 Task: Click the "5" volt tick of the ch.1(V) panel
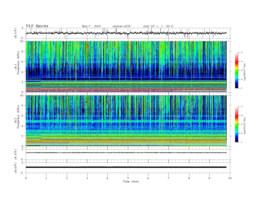(23, 28)
